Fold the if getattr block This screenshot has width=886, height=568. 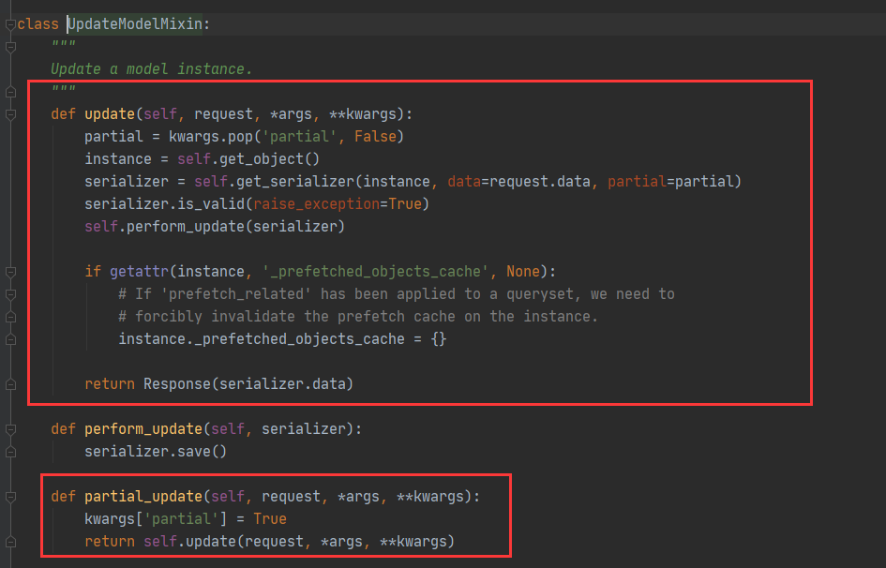[x=10, y=272]
